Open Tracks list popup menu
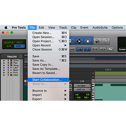The width and height of the screenshot is (126, 126). 21,57
